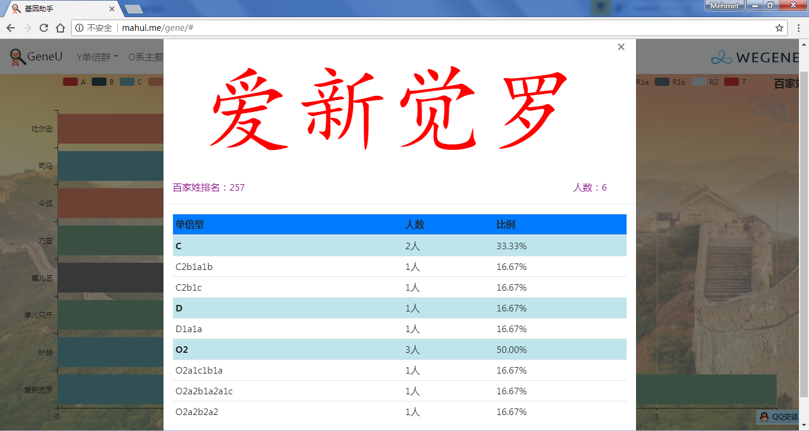Toggle the R1b haplogroup legend entry
The width and height of the screenshot is (809, 431).
tap(670, 82)
